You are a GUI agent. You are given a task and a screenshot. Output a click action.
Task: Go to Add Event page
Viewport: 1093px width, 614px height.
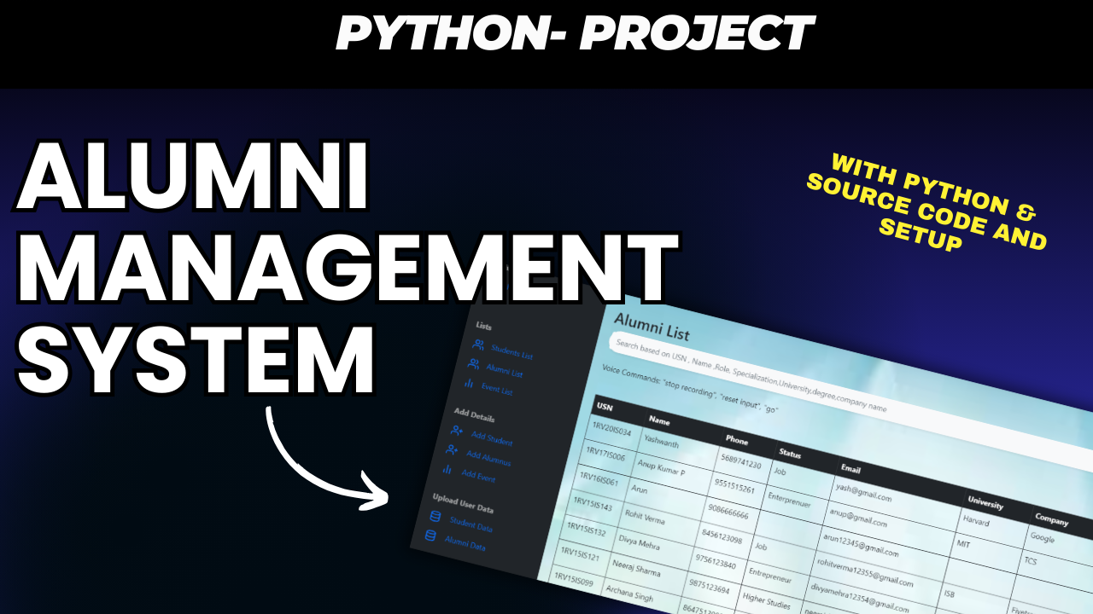[x=478, y=474]
